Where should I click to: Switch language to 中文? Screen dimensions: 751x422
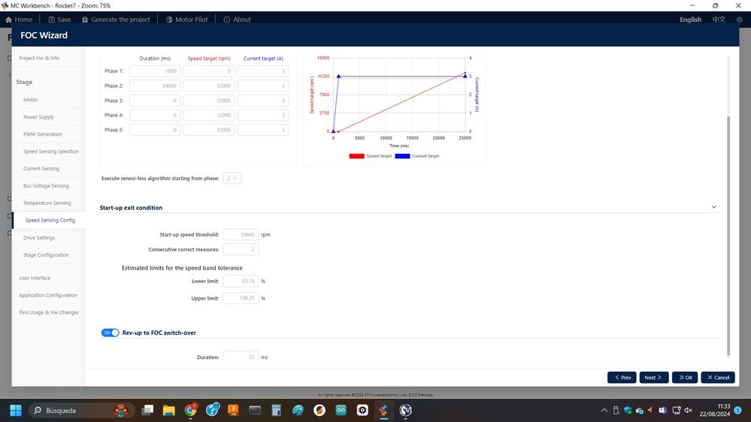click(x=719, y=20)
